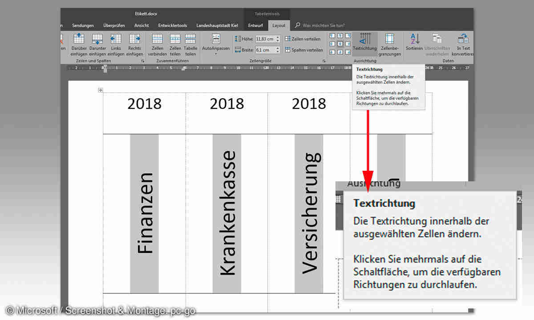Increase Höhe value with the up arrow
This screenshot has height=320, width=534.
[x=278, y=37]
